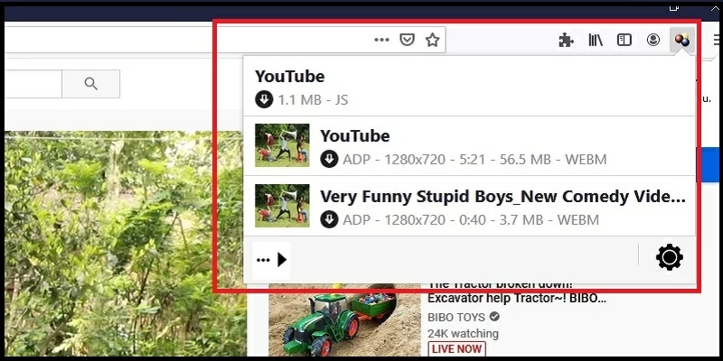Click the playing video area
This screenshot has width=723, height=361.
tap(126, 244)
